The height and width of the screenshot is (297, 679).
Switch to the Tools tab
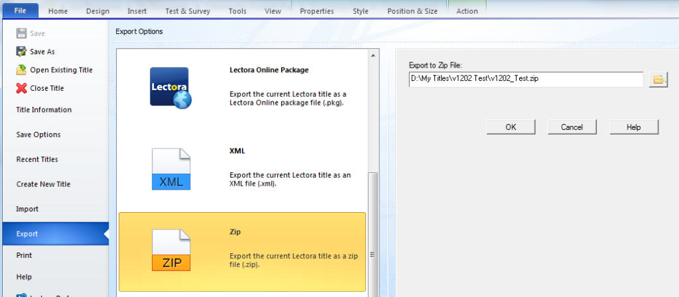coord(237,11)
